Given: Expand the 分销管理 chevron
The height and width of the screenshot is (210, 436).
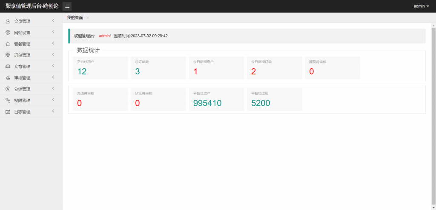Looking at the screenshot, I should pos(53,89).
